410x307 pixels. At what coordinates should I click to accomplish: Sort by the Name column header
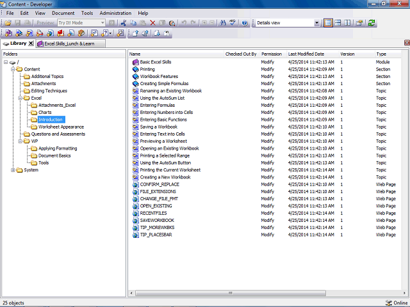pos(176,54)
